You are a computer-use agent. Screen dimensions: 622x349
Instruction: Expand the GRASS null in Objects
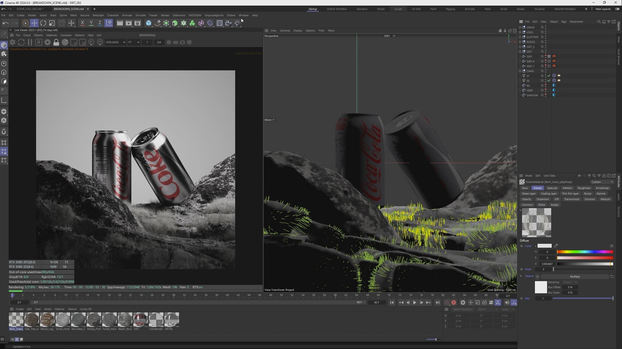coord(520,27)
